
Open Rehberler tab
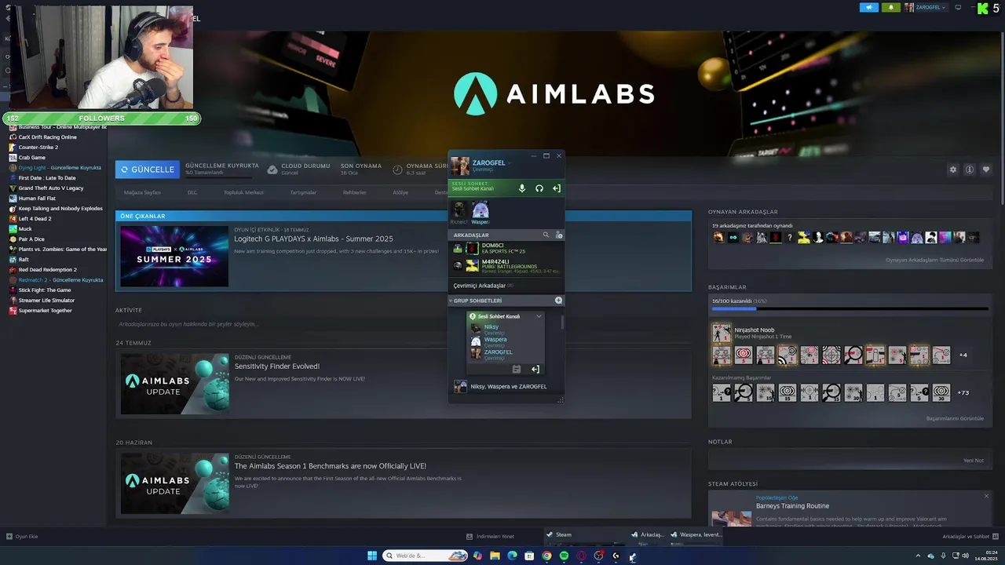point(354,192)
